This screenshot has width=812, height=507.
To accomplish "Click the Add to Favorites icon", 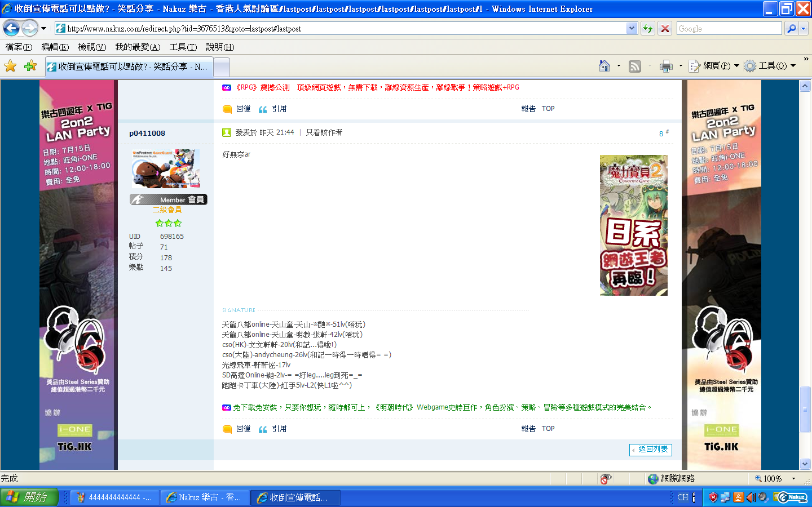I will click(30, 66).
